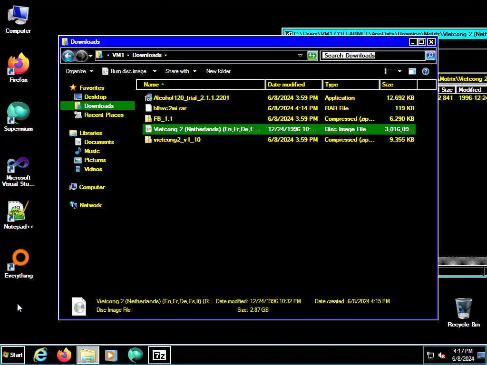Image resolution: width=487 pixels, height=365 pixels.
Task: Select the Vietcong 2 (Netherlands) disc image file
Action: (279, 129)
